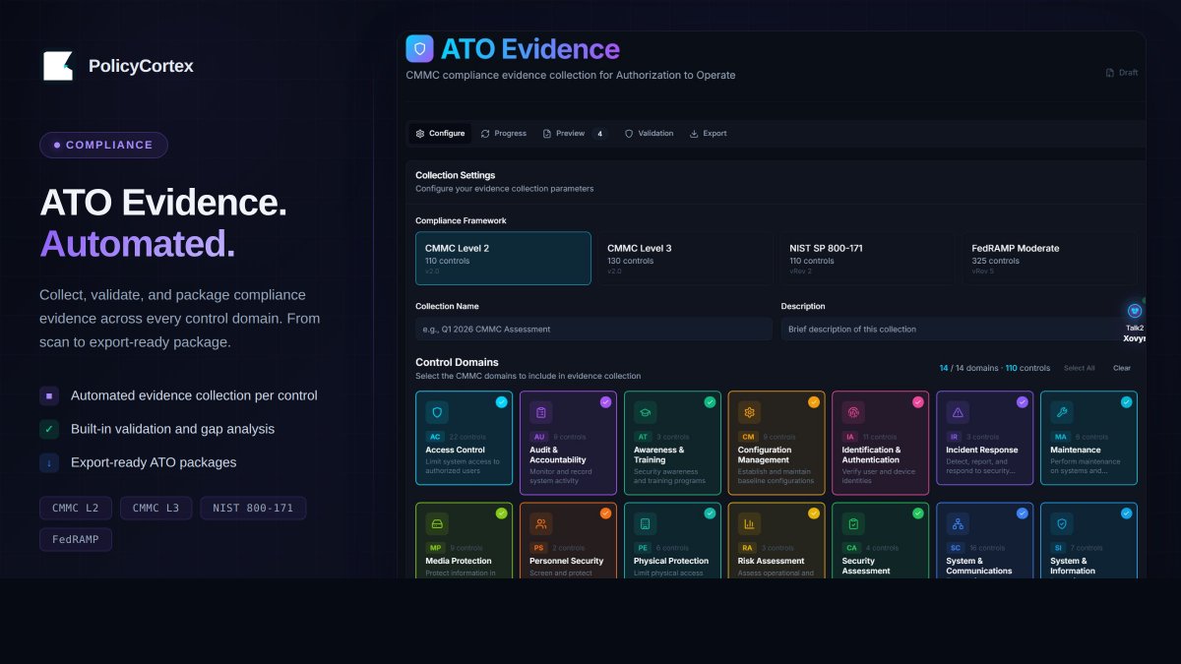Click the Incident Response warning triangle icon
The image size is (1181, 664).
click(959, 412)
